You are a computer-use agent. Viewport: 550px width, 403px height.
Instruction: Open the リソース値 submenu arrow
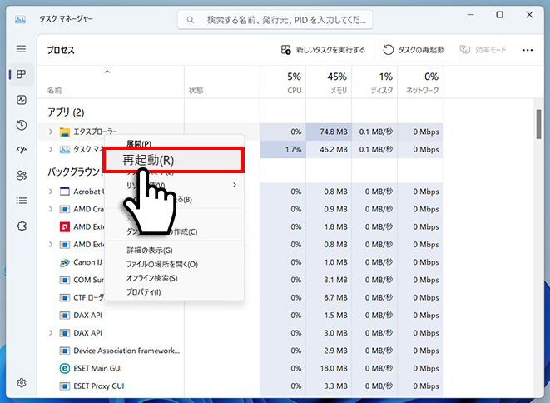click(235, 185)
